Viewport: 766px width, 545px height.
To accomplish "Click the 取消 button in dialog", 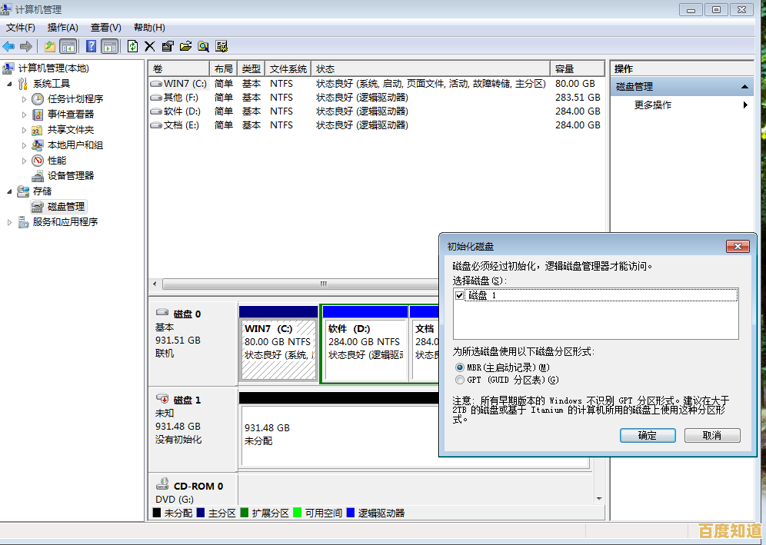I will click(x=712, y=435).
